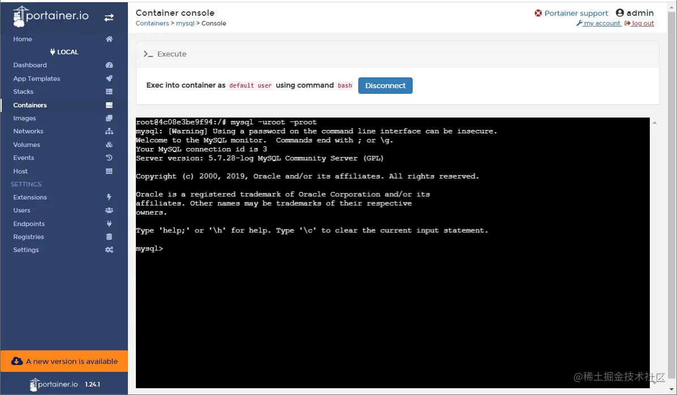Open the Settings menu item
Image resolution: width=677 pixels, height=395 pixels.
(26, 250)
